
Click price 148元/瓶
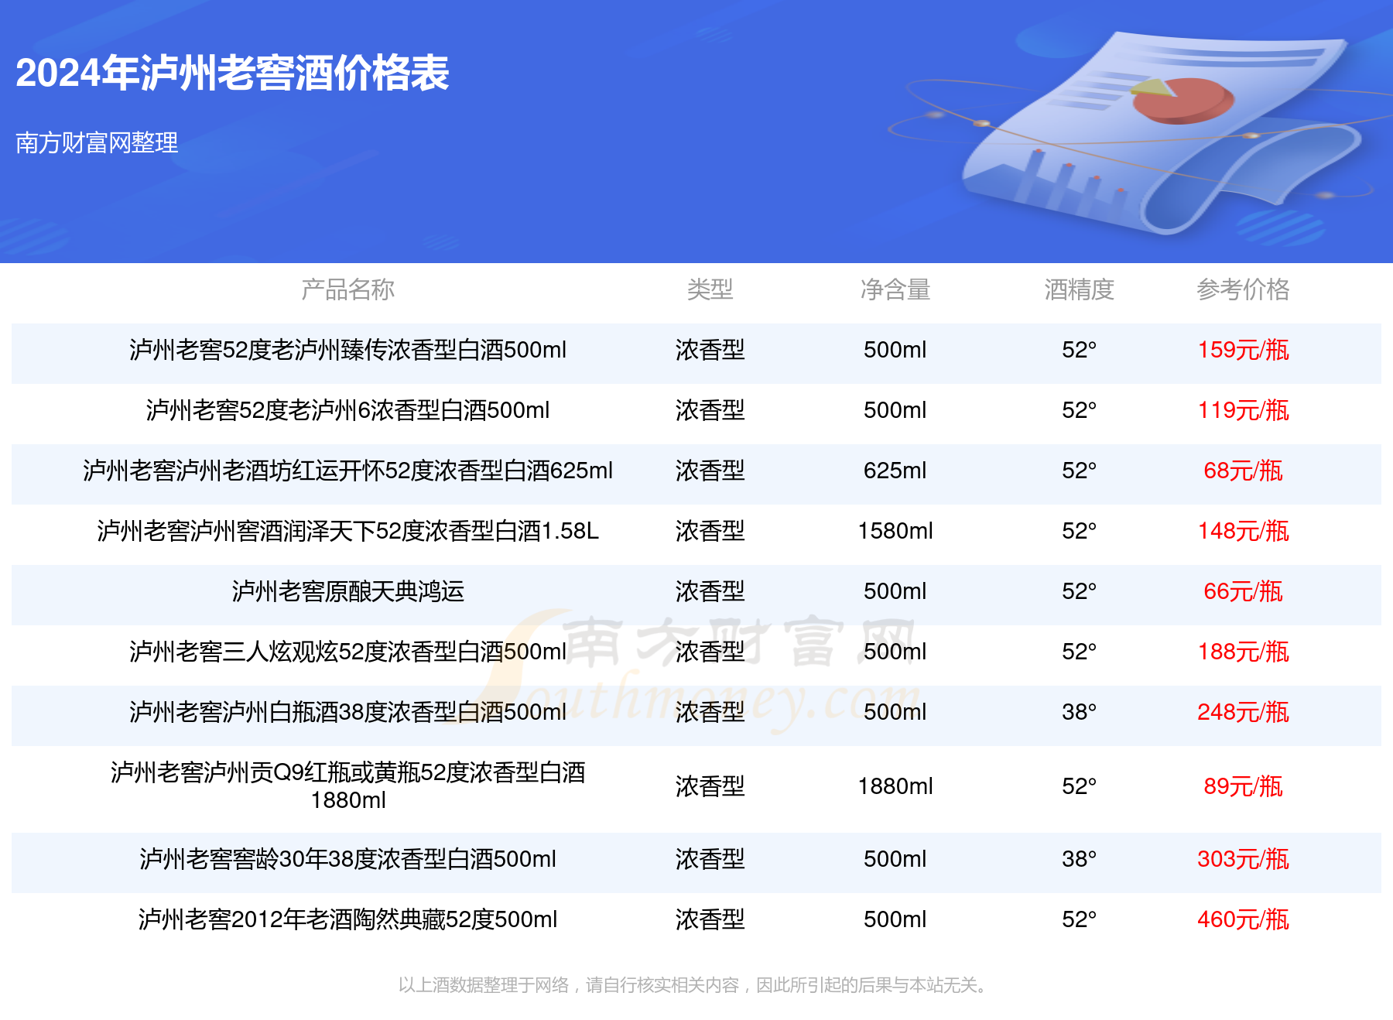1243,531
